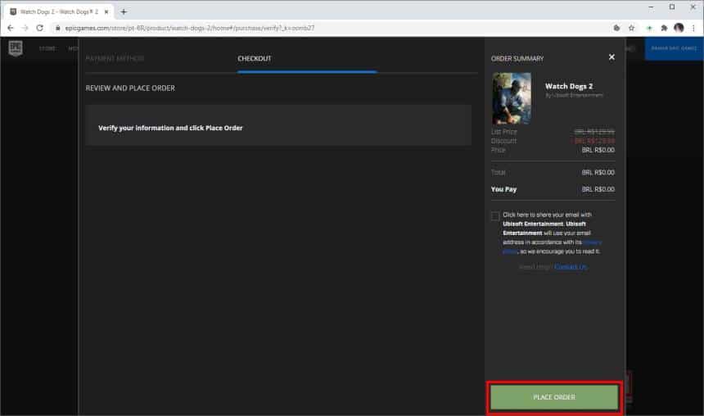The image size is (704, 416).
Task: Click the epicgames.com address bar
Action: (x=189, y=28)
